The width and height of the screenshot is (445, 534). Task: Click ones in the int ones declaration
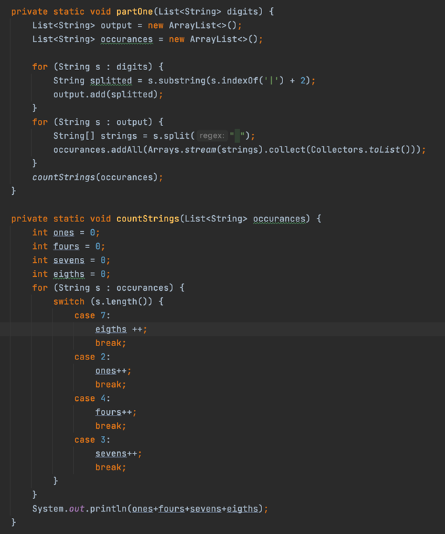click(x=64, y=233)
